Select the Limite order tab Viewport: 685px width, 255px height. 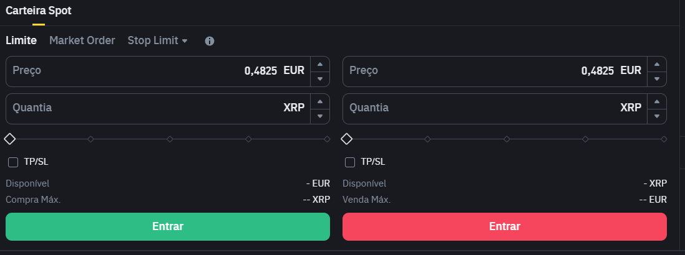[x=21, y=40]
